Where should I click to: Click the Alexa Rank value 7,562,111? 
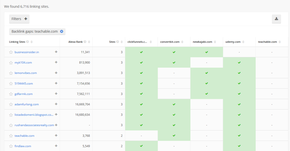84,94
